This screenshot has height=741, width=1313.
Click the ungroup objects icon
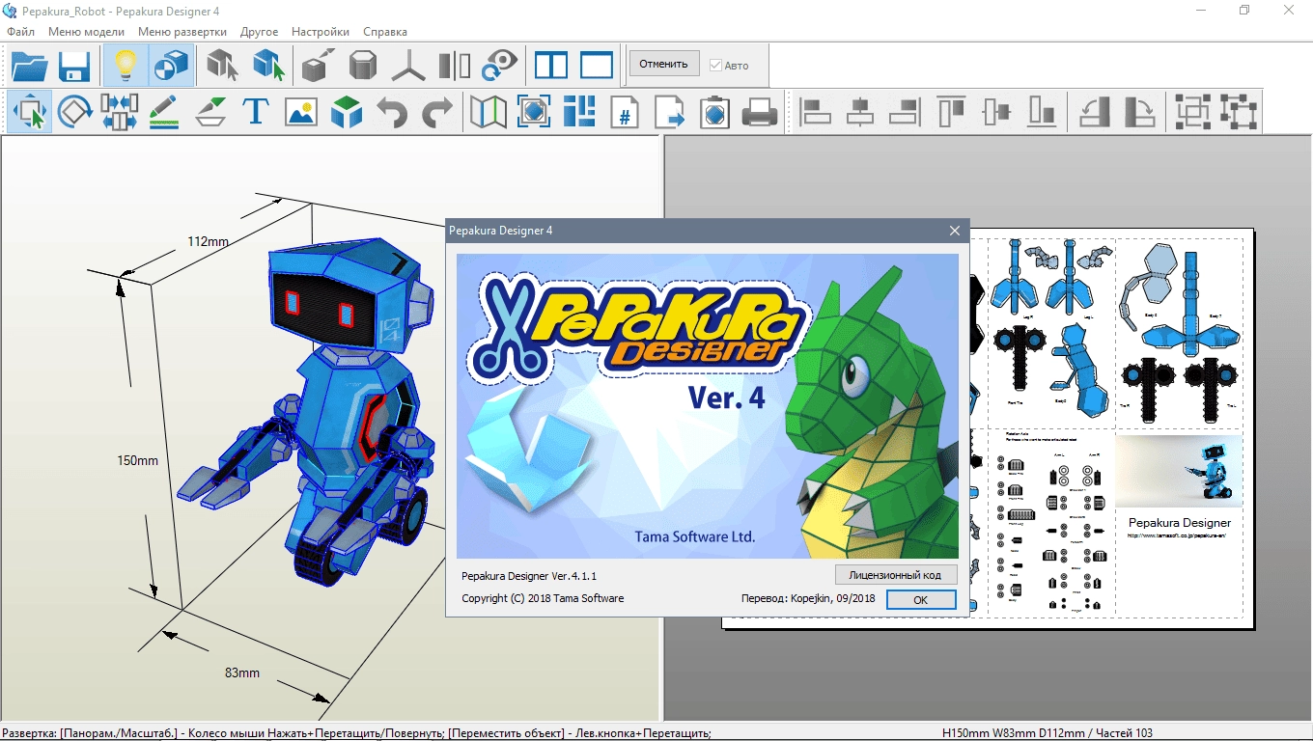[1237, 112]
